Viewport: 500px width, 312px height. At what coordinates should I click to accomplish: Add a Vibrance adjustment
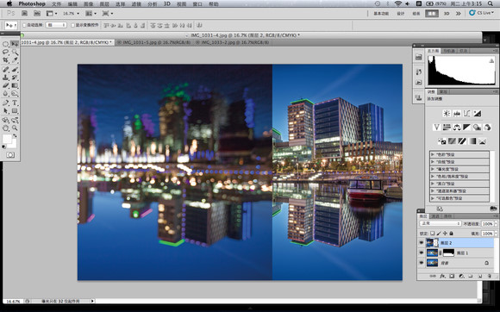click(436, 128)
